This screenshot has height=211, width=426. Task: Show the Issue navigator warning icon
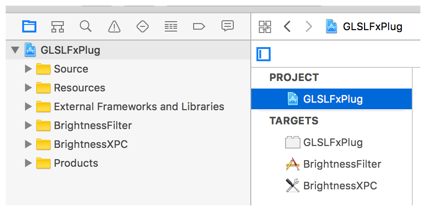114,26
